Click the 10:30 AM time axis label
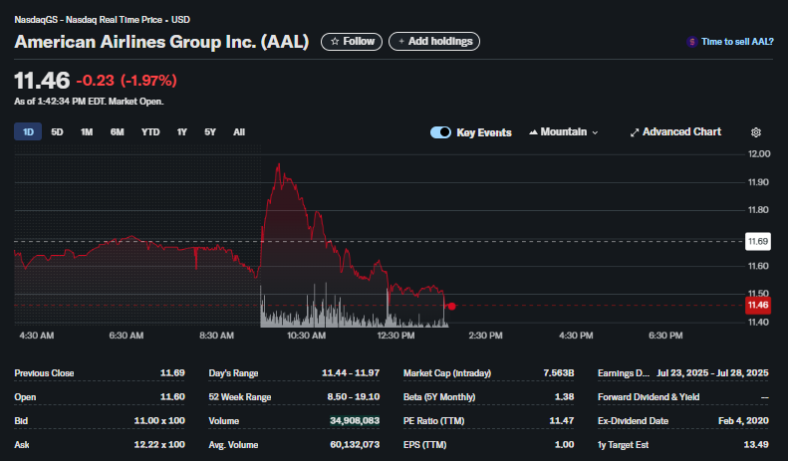 pyautogui.click(x=306, y=336)
